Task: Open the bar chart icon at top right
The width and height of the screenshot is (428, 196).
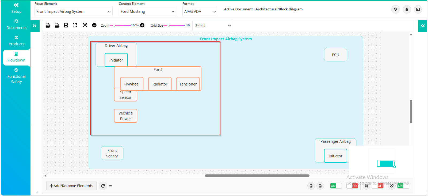Action: pos(418,9)
